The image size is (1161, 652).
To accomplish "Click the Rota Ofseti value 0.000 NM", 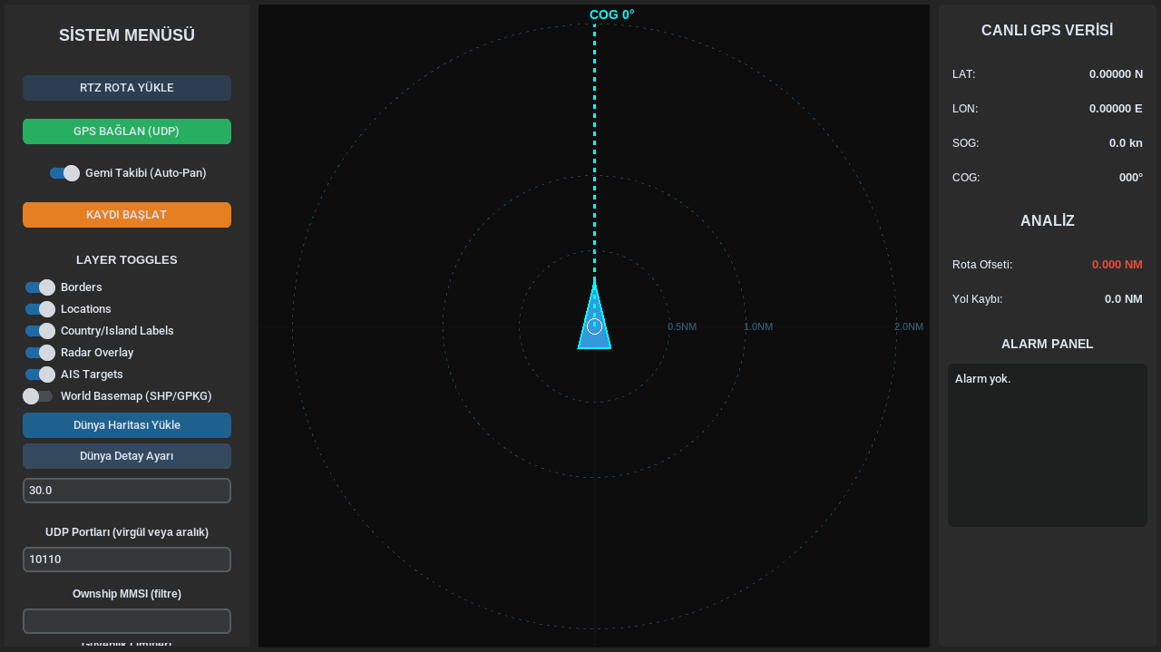I will tap(1117, 265).
